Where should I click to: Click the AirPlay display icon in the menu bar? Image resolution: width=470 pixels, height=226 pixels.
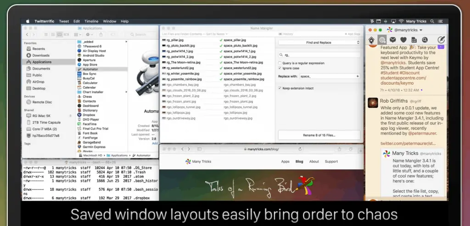[x=393, y=21]
